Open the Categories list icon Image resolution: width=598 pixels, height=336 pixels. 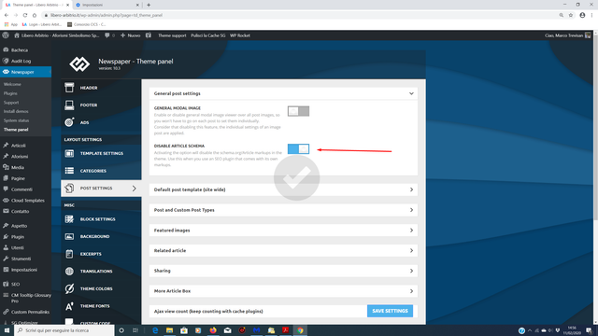[x=69, y=171]
